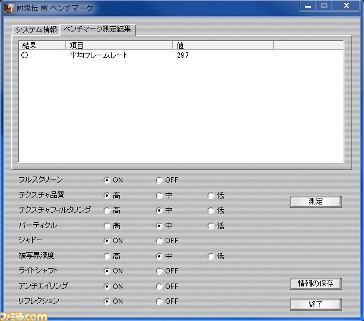The image size is (364, 321).
Task: Set テクスチャ品質 to 中
Action: (x=159, y=196)
